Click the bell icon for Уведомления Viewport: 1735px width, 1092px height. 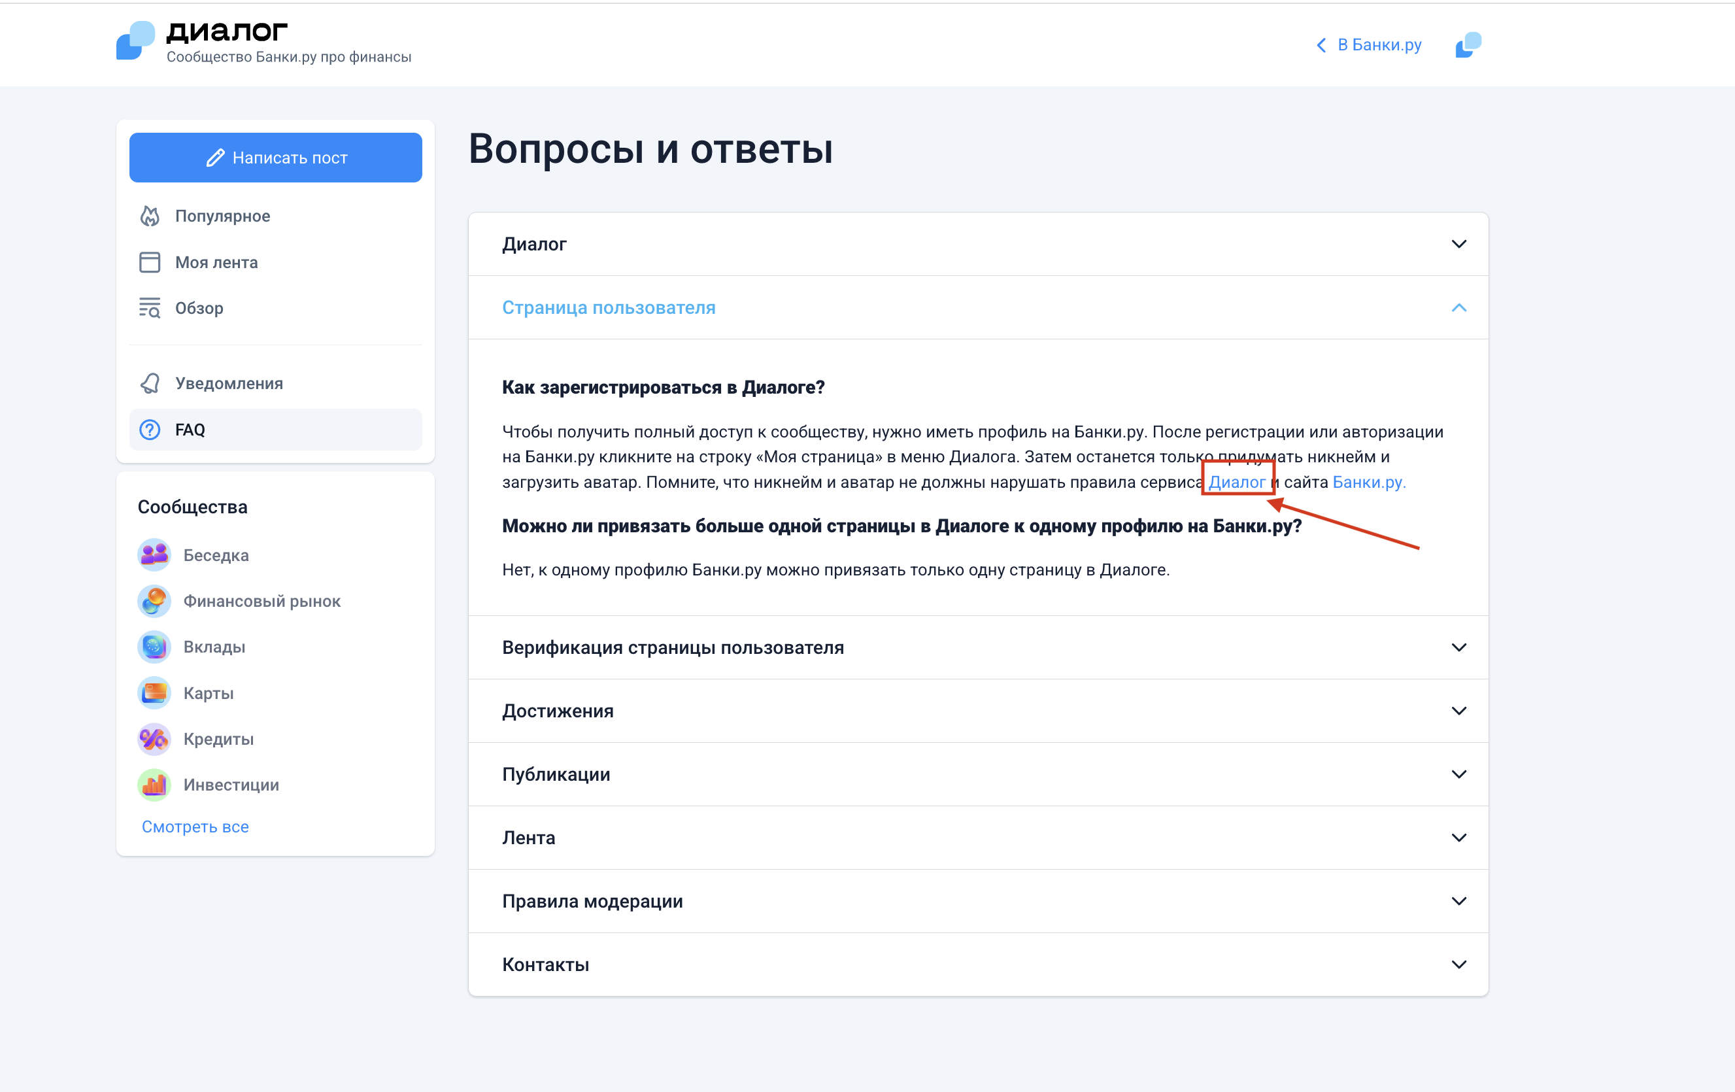[150, 383]
